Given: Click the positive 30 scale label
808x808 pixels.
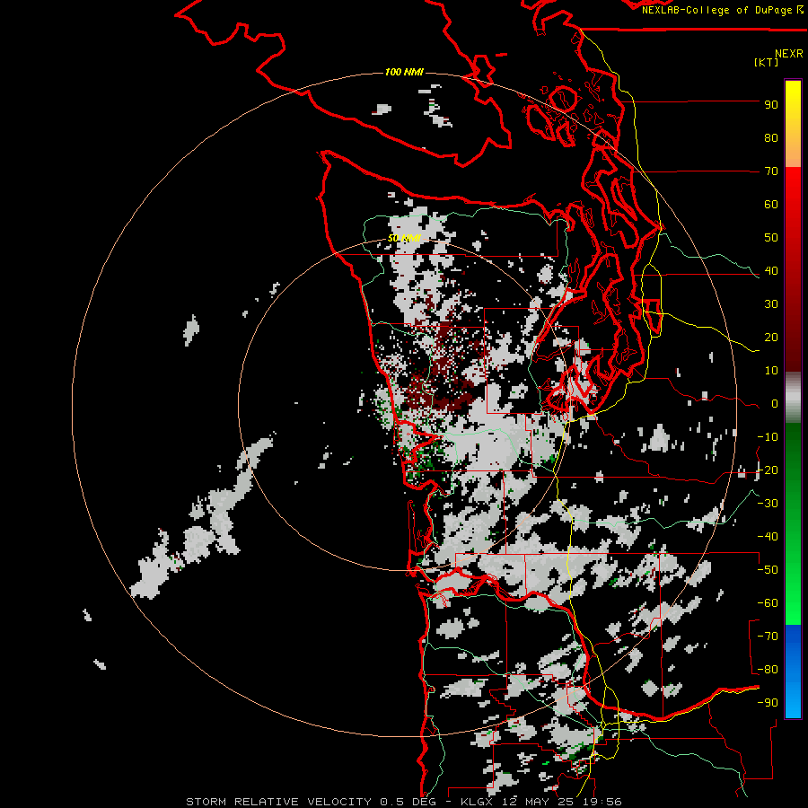Looking at the screenshot, I should [771, 304].
